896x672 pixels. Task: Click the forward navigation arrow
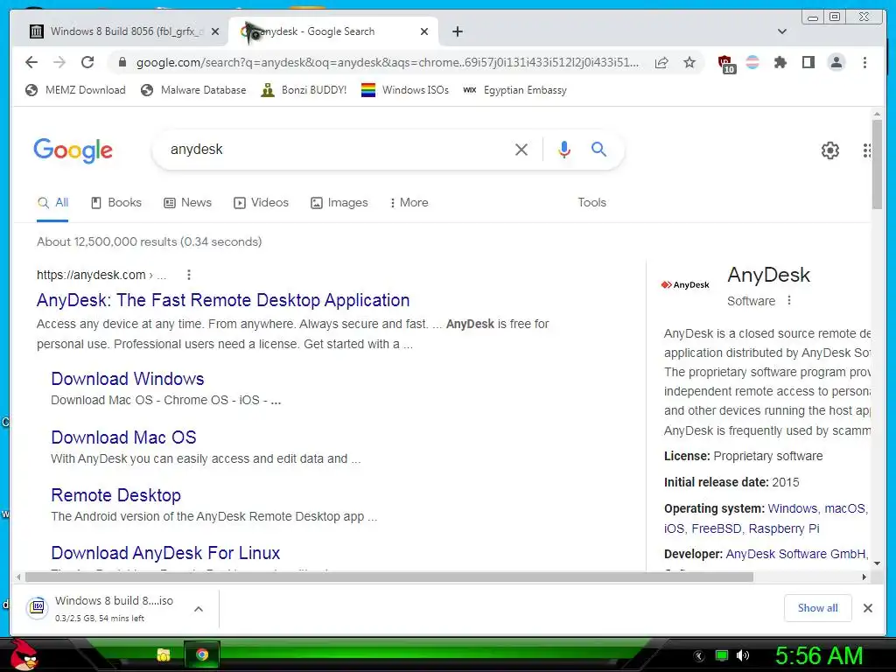(x=59, y=62)
